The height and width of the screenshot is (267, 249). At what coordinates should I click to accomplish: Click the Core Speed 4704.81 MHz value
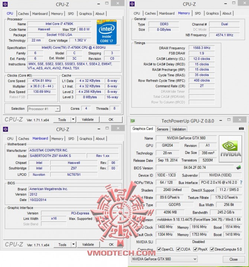tap(42, 81)
